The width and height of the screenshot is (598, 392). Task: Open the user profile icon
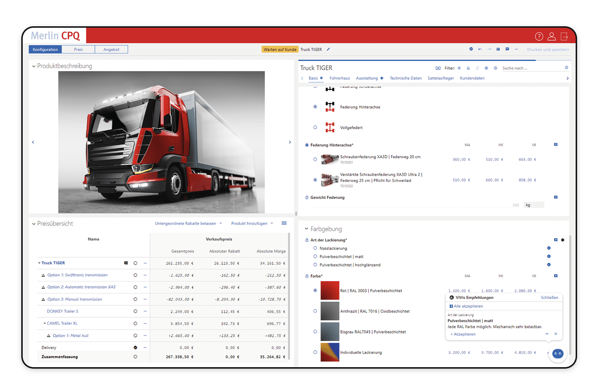point(552,36)
